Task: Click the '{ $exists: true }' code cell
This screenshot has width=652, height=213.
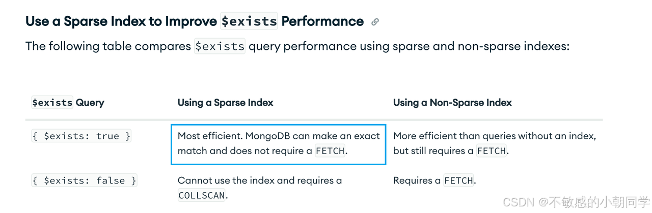Action: pyautogui.click(x=81, y=136)
